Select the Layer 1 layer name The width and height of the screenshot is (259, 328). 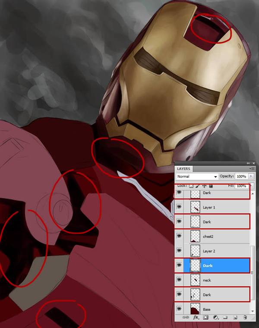pos(209,207)
